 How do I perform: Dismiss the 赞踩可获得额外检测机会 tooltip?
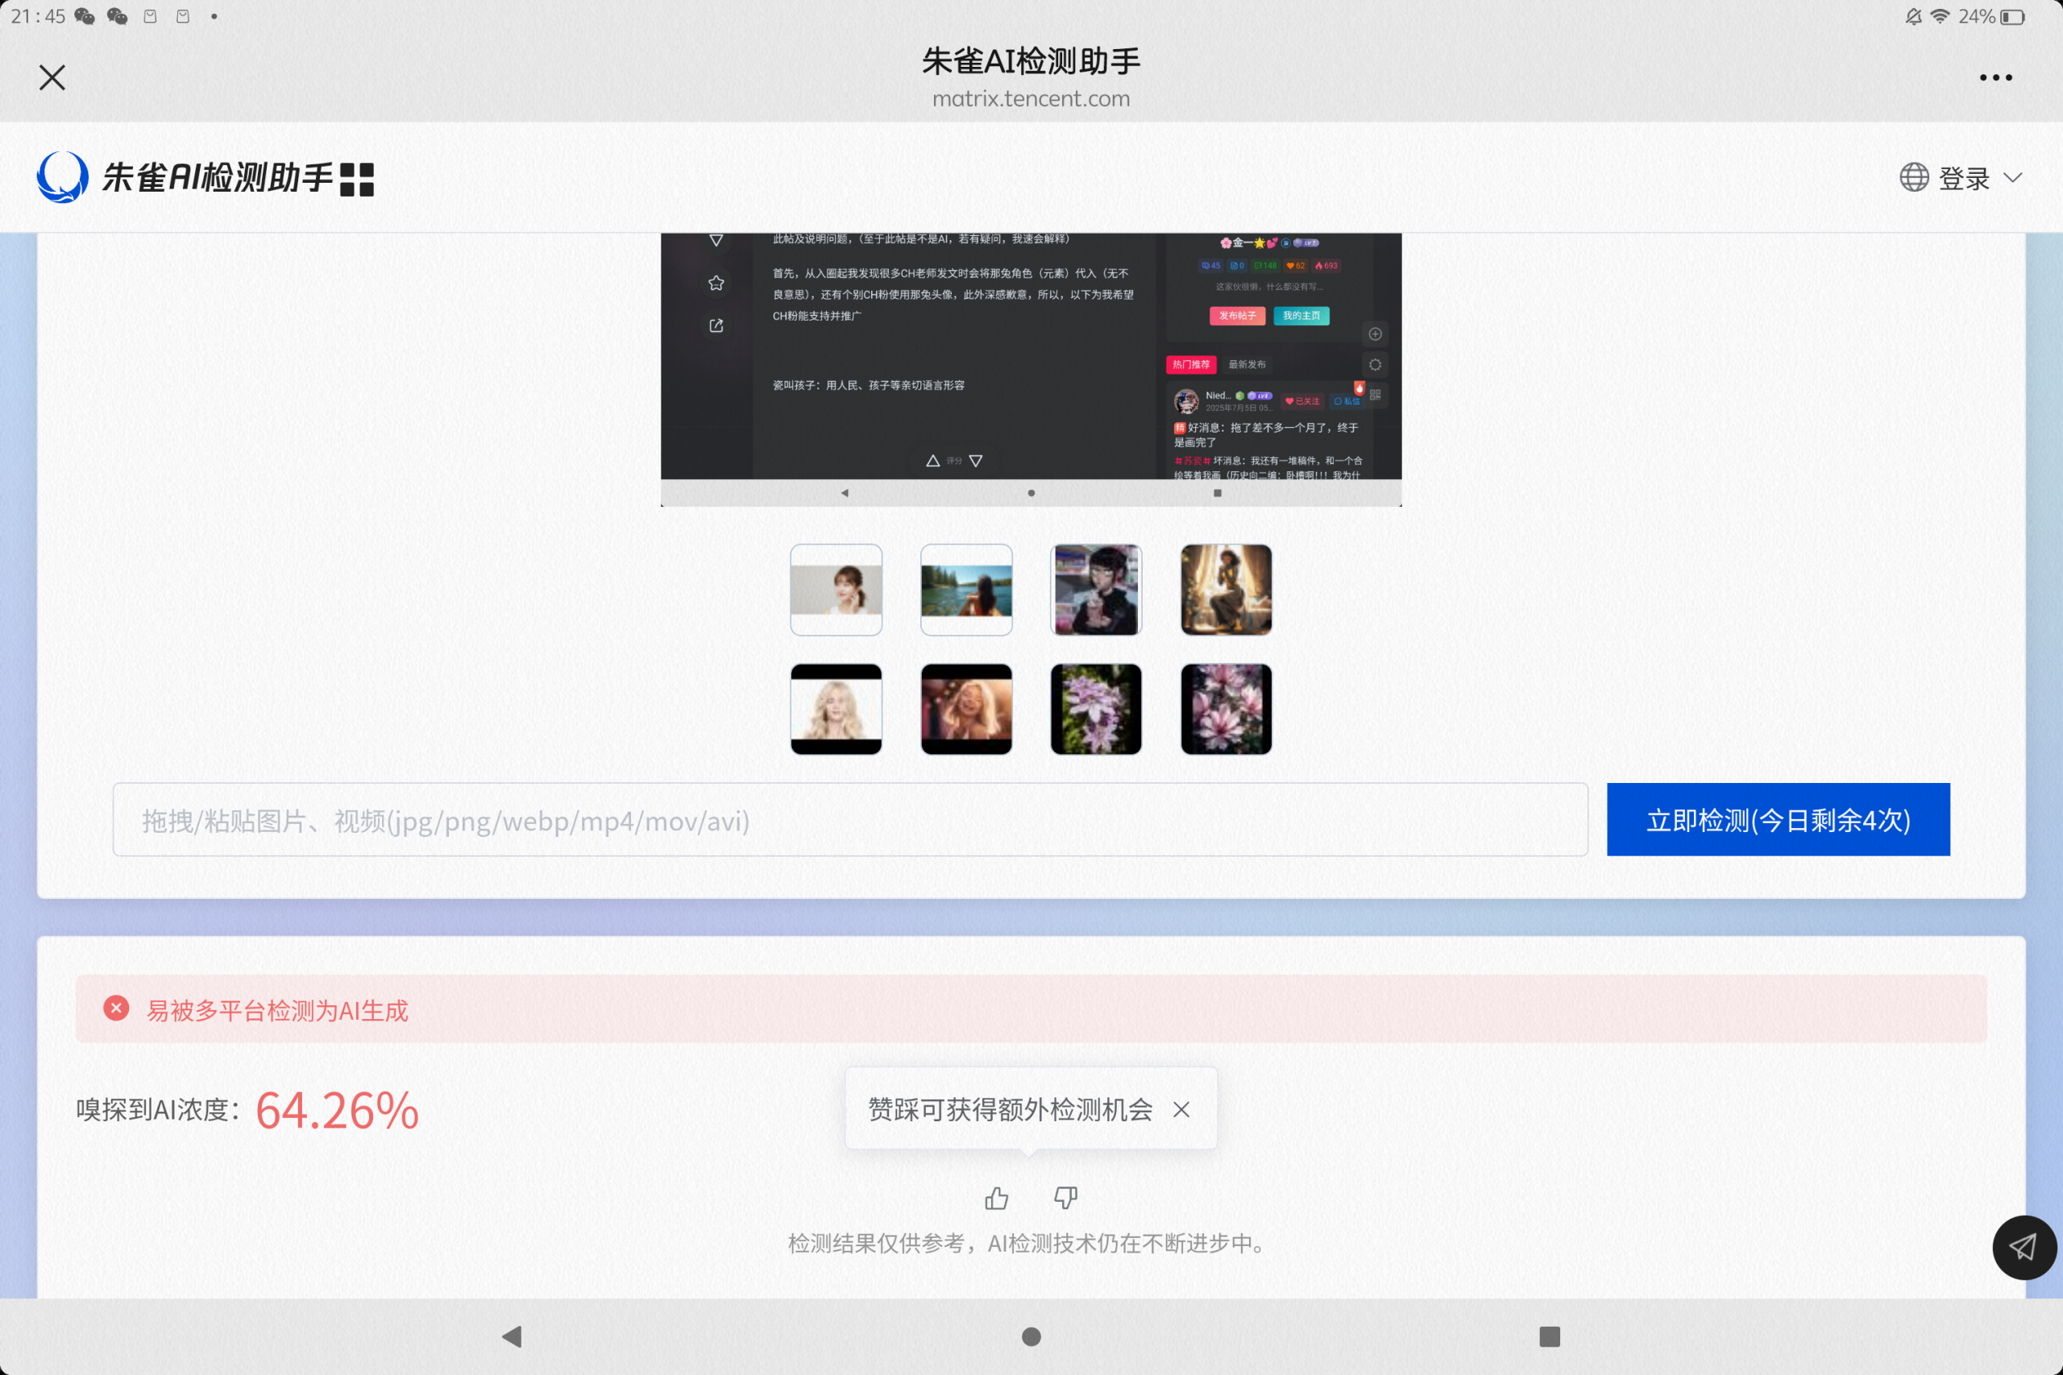(1181, 1109)
